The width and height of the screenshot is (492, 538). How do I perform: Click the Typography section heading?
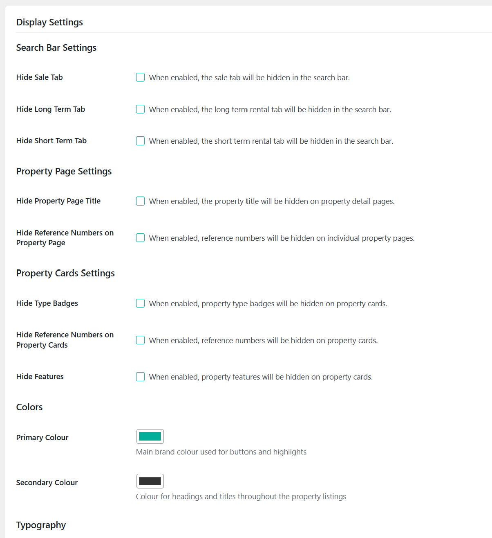pos(41,525)
